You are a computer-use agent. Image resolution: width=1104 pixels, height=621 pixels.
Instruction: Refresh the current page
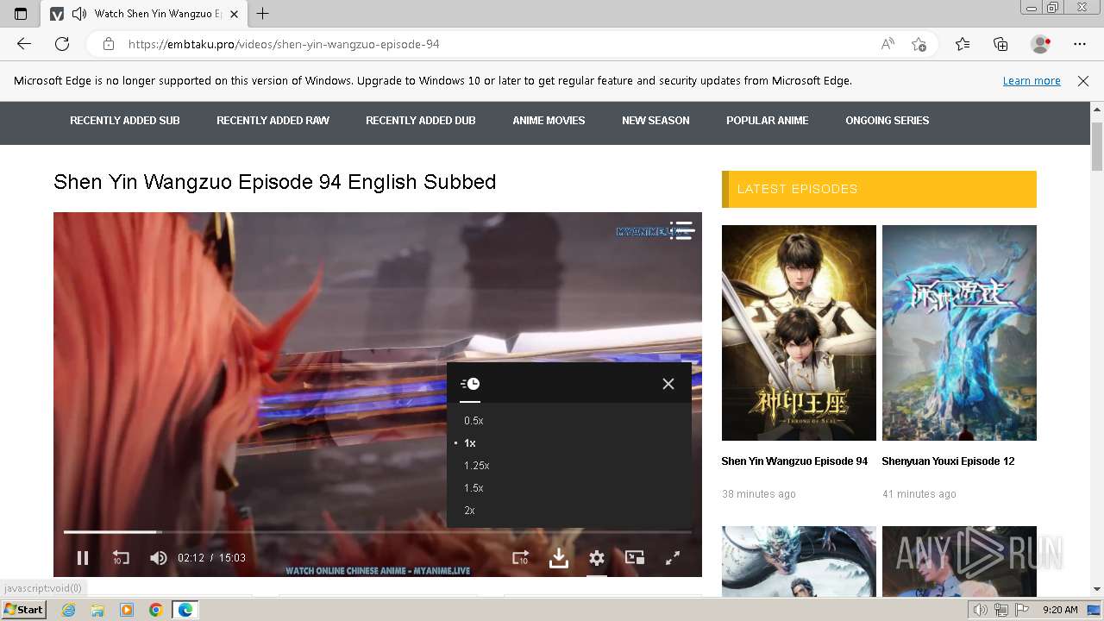click(62, 44)
